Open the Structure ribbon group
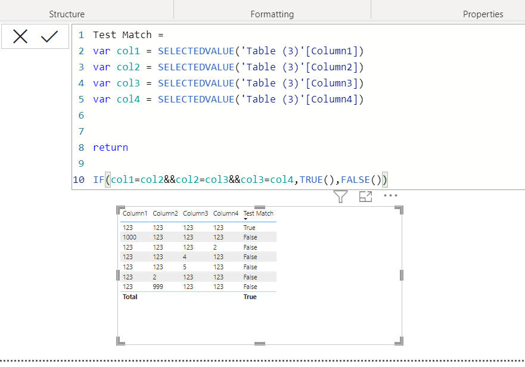This screenshot has height=367, width=525. pos(67,14)
